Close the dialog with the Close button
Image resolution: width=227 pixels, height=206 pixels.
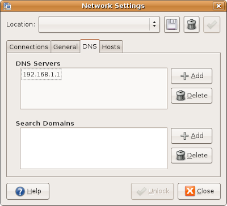(199, 191)
